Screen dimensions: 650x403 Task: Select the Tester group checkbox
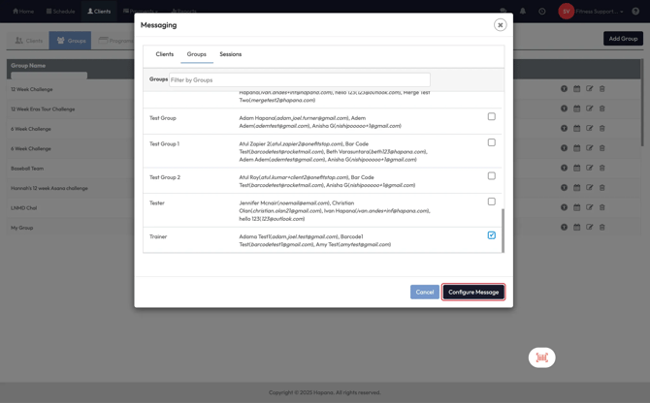click(491, 201)
